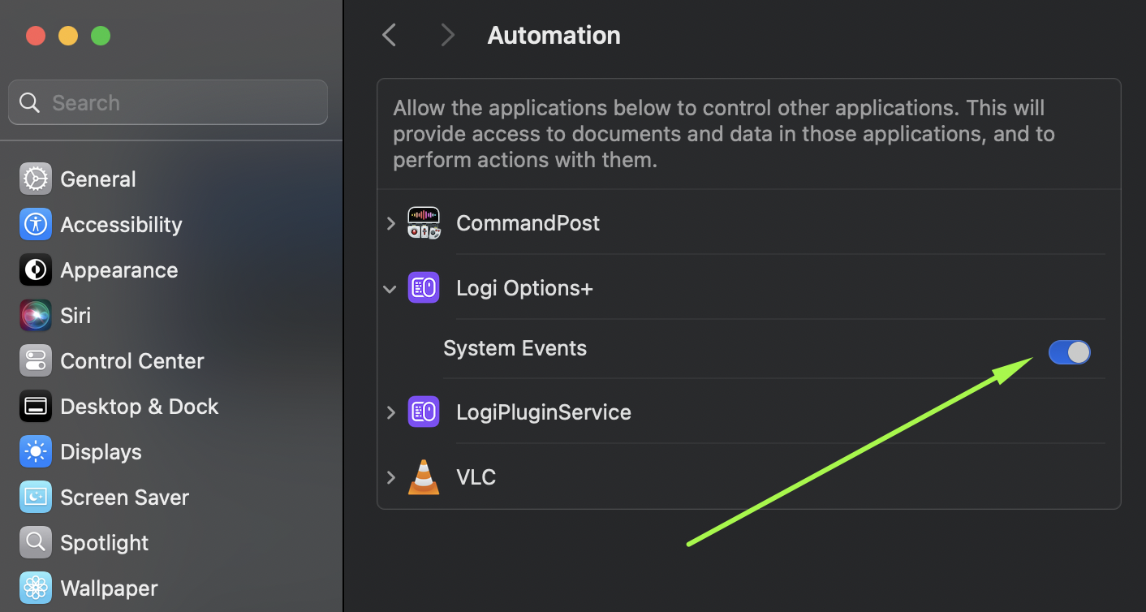Expand the CommandPost disclosure chevron
Screen dimensions: 1146x612
[x=391, y=223]
